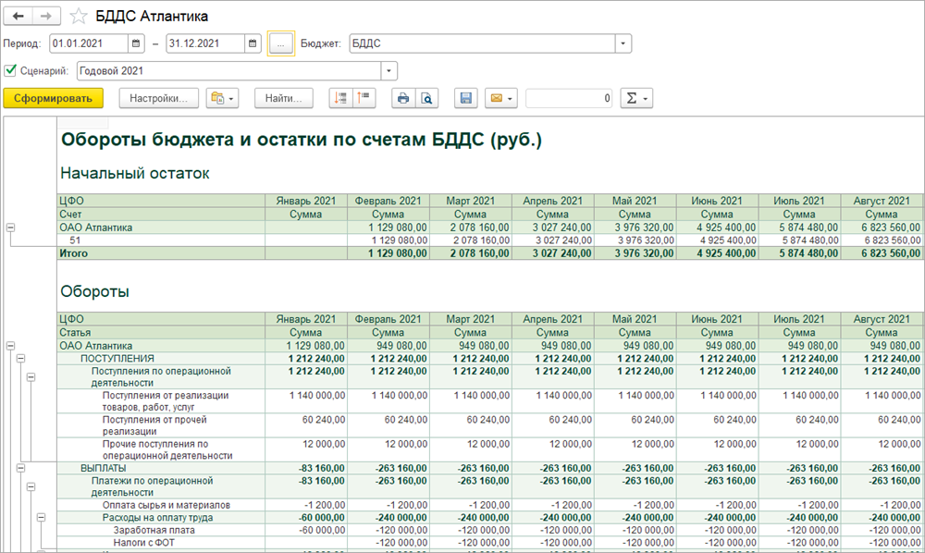The height and width of the screenshot is (553, 925).
Task: Print the report with printer icon
Action: pyautogui.click(x=403, y=98)
